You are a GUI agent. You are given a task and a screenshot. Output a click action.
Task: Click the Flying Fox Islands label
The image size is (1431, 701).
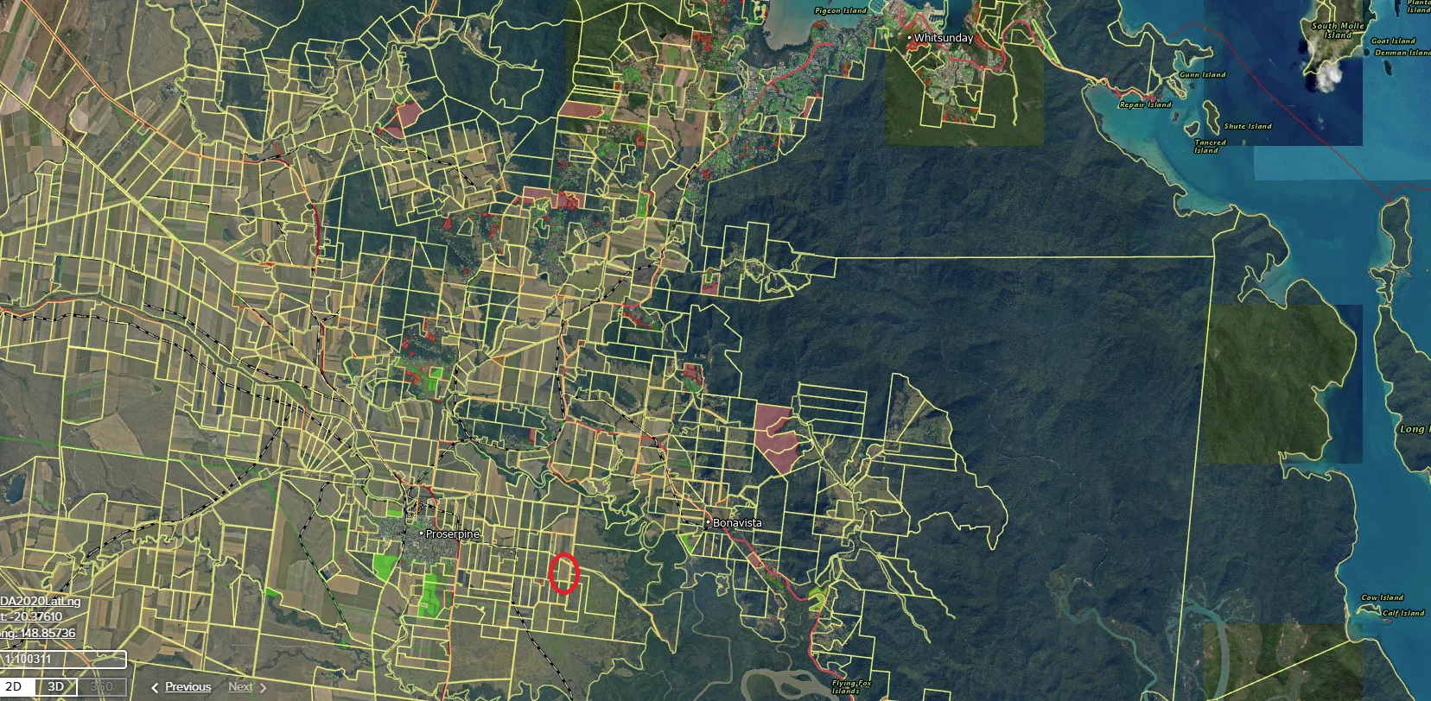(851, 686)
